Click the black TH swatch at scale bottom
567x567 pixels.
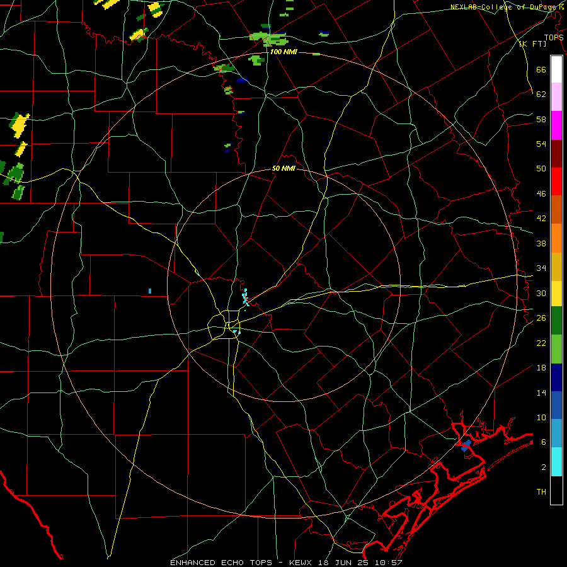[556, 490]
